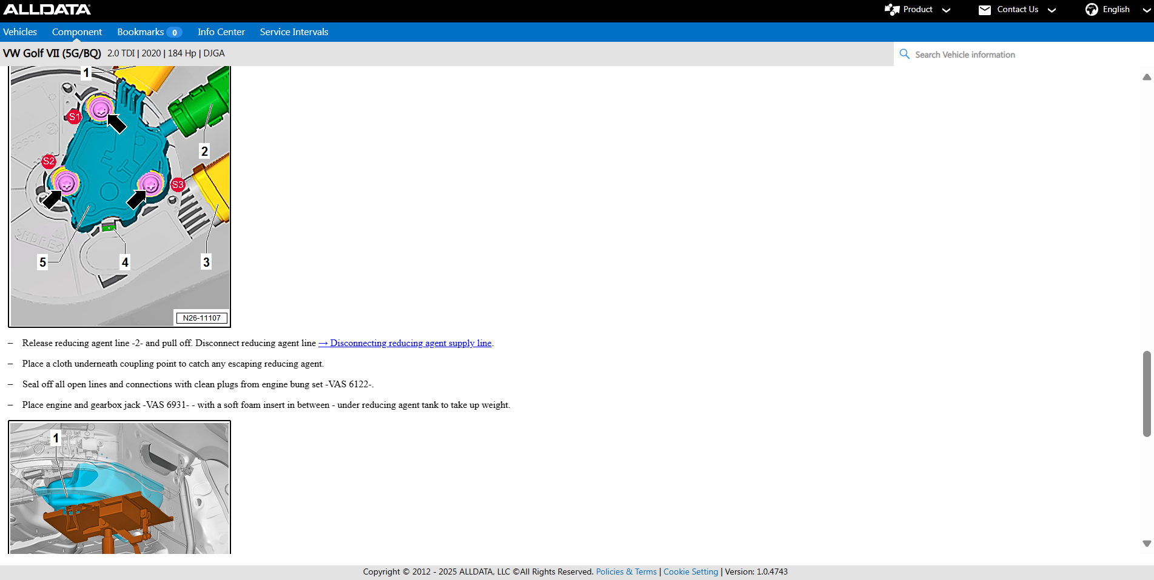1154x580 pixels.
Task: Click the scroll up arrow
Action: 1147,77
